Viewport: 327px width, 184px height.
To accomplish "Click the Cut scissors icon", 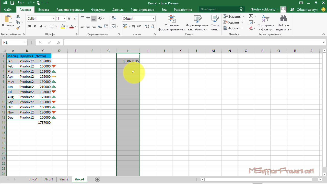I will point(18,16).
